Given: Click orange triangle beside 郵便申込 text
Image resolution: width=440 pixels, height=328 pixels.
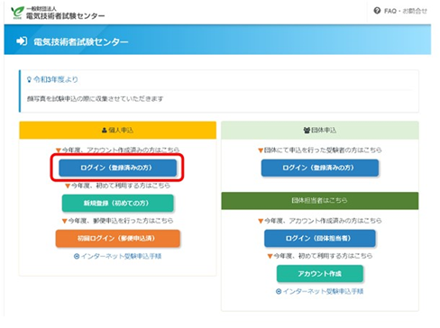Looking at the screenshot, I should pyautogui.click(x=64, y=221).
